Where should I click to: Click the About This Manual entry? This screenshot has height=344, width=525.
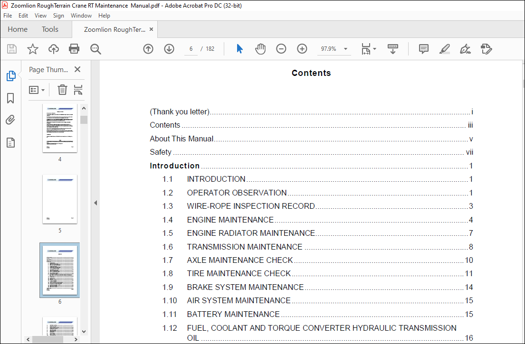tap(311, 139)
